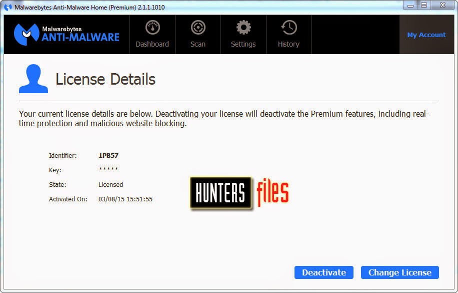Click the Dashboard gauge icon
Viewport: 458px width, 293px height.
tap(152, 28)
